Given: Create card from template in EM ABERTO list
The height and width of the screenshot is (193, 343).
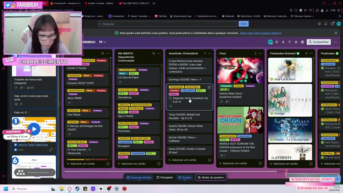Looking at the screenshot, I should [159, 164].
